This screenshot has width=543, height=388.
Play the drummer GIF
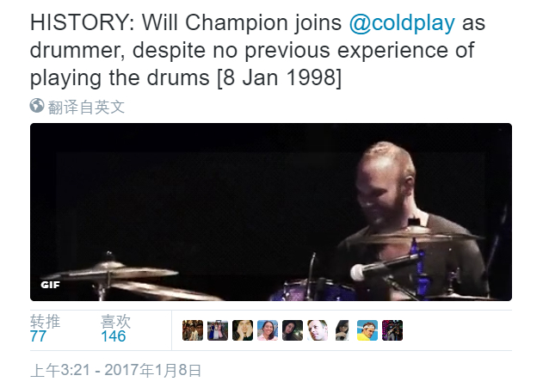tap(271, 212)
